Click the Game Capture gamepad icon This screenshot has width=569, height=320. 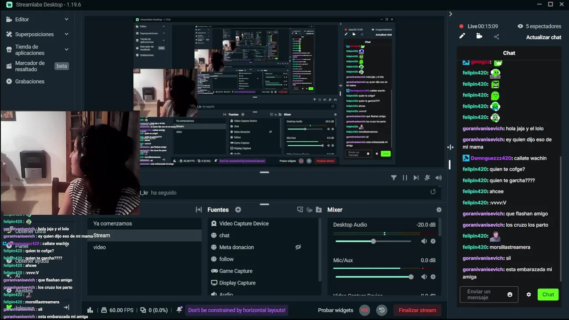(x=214, y=271)
